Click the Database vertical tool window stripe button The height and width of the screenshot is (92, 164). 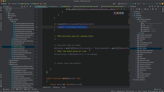[x=163, y=10]
